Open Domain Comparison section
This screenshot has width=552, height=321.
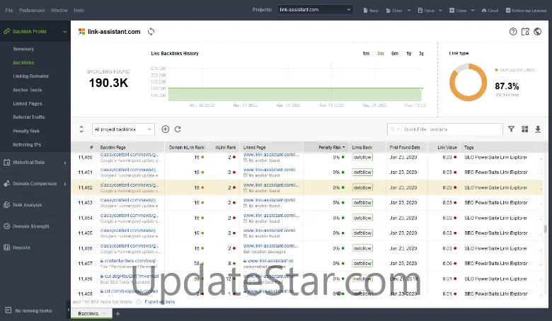(35, 184)
